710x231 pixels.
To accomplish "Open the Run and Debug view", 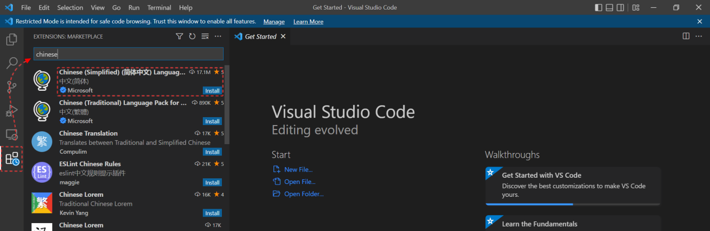I will click(11, 110).
